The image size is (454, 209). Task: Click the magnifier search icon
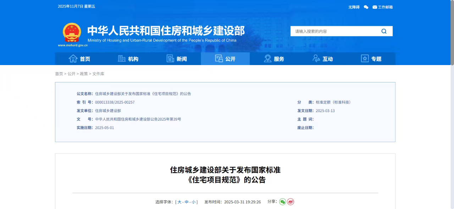pos(384,31)
